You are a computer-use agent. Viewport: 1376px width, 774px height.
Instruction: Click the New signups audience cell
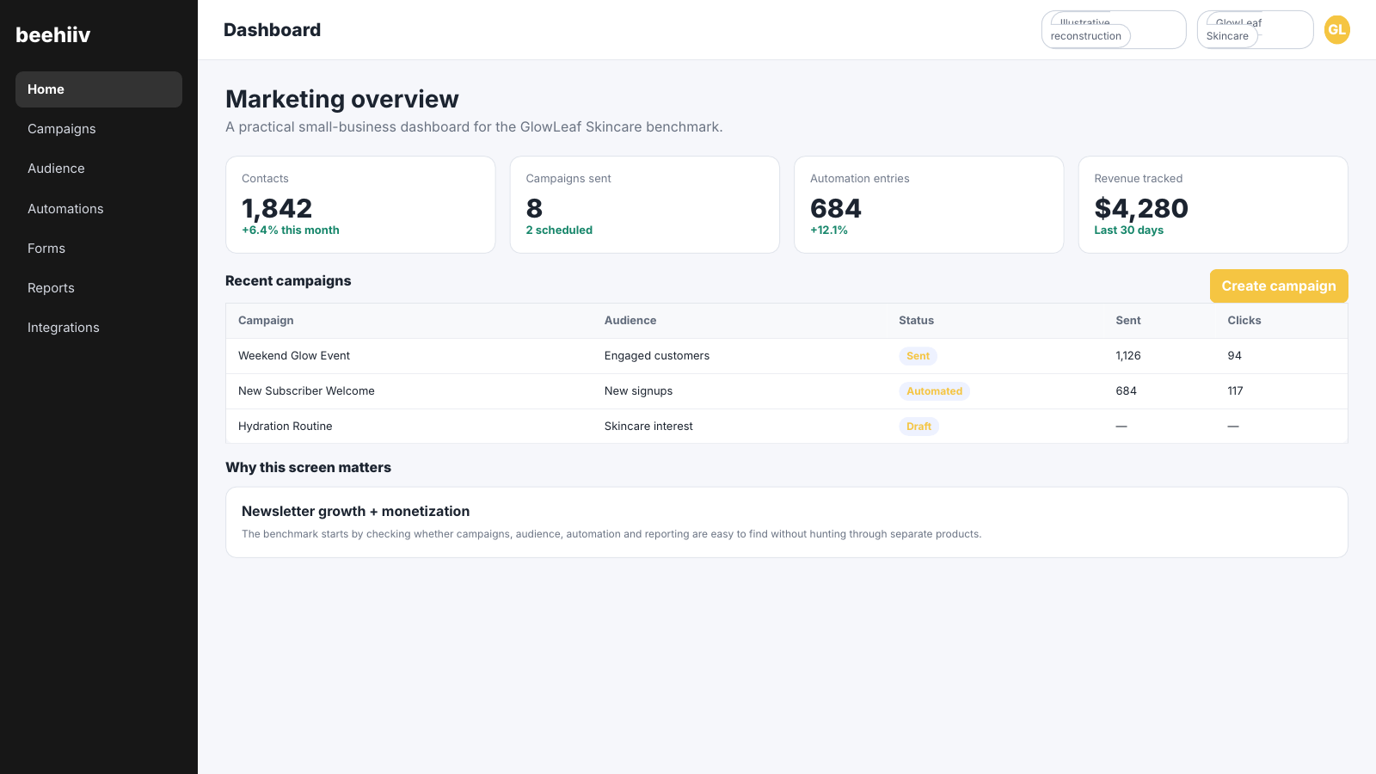click(639, 391)
